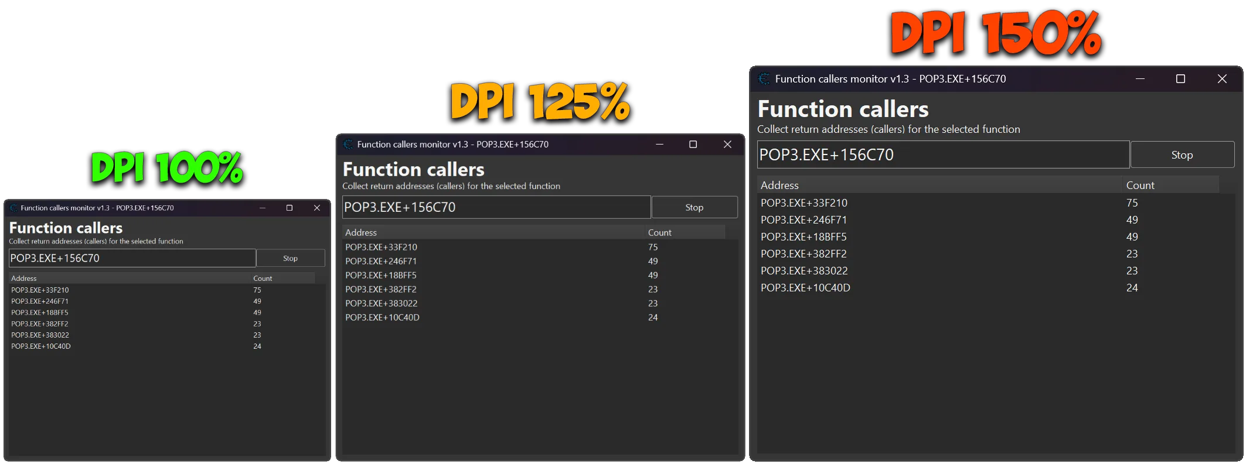Select POP3.EXE+10C40D row in the DPI 150% window

[996, 287]
